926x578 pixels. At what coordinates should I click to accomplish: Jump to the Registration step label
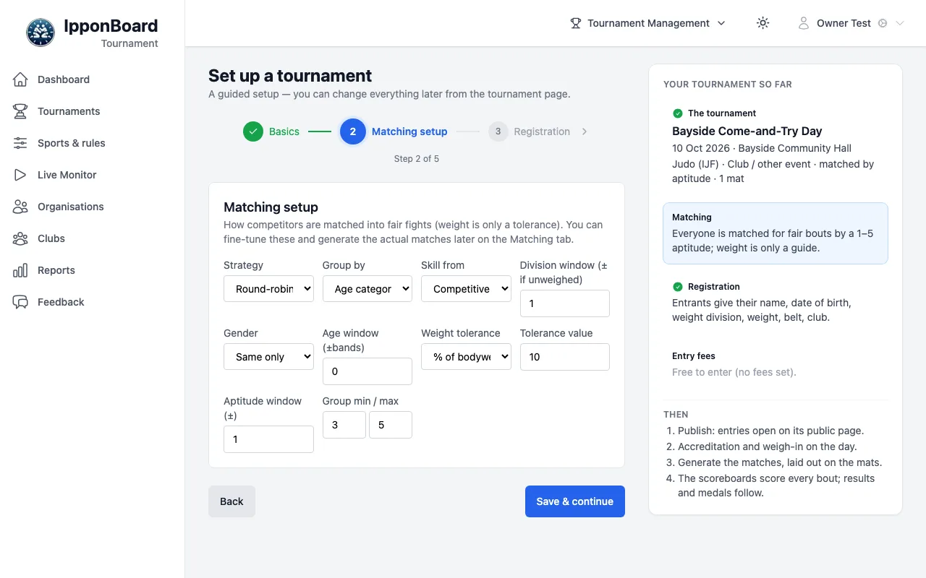point(542,131)
